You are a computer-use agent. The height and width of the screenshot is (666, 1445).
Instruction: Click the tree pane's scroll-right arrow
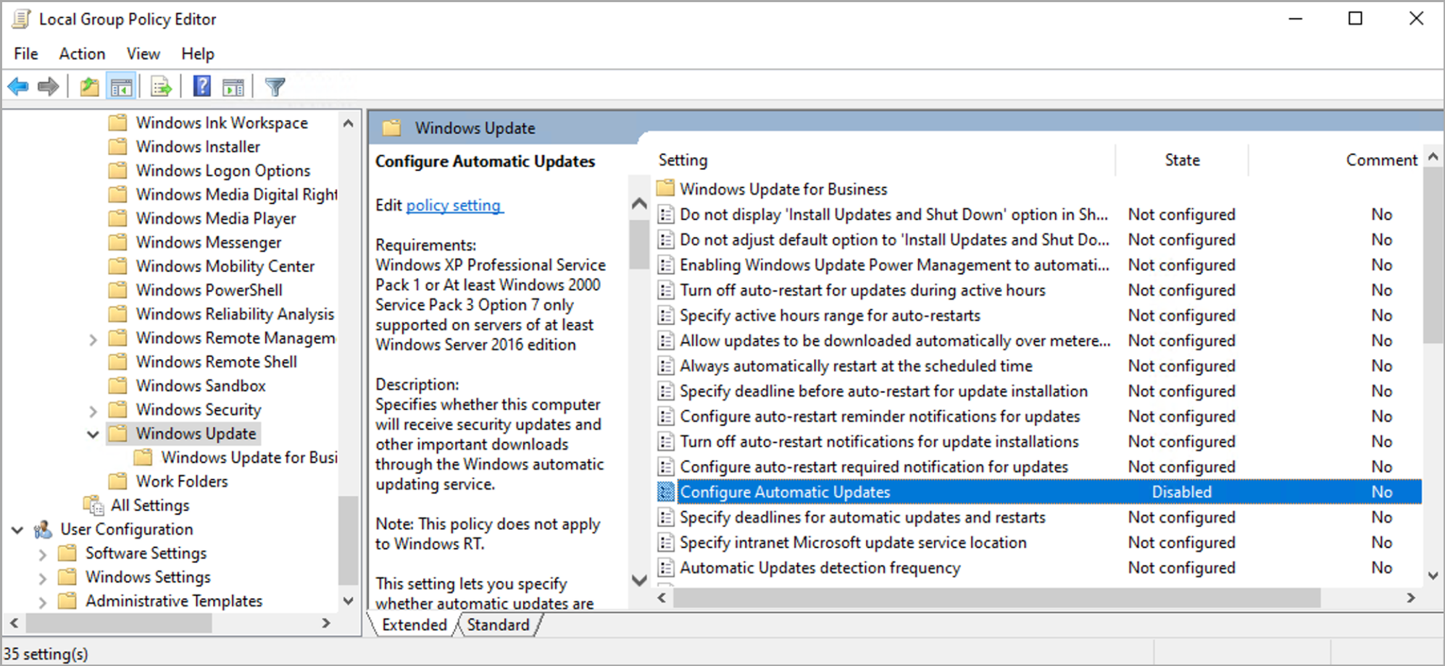coord(326,623)
